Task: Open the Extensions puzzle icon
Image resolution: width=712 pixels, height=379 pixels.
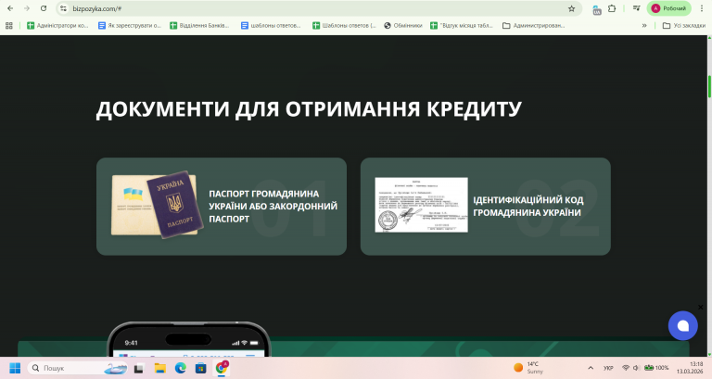Action: pyautogui.click(x=612, y=8)
